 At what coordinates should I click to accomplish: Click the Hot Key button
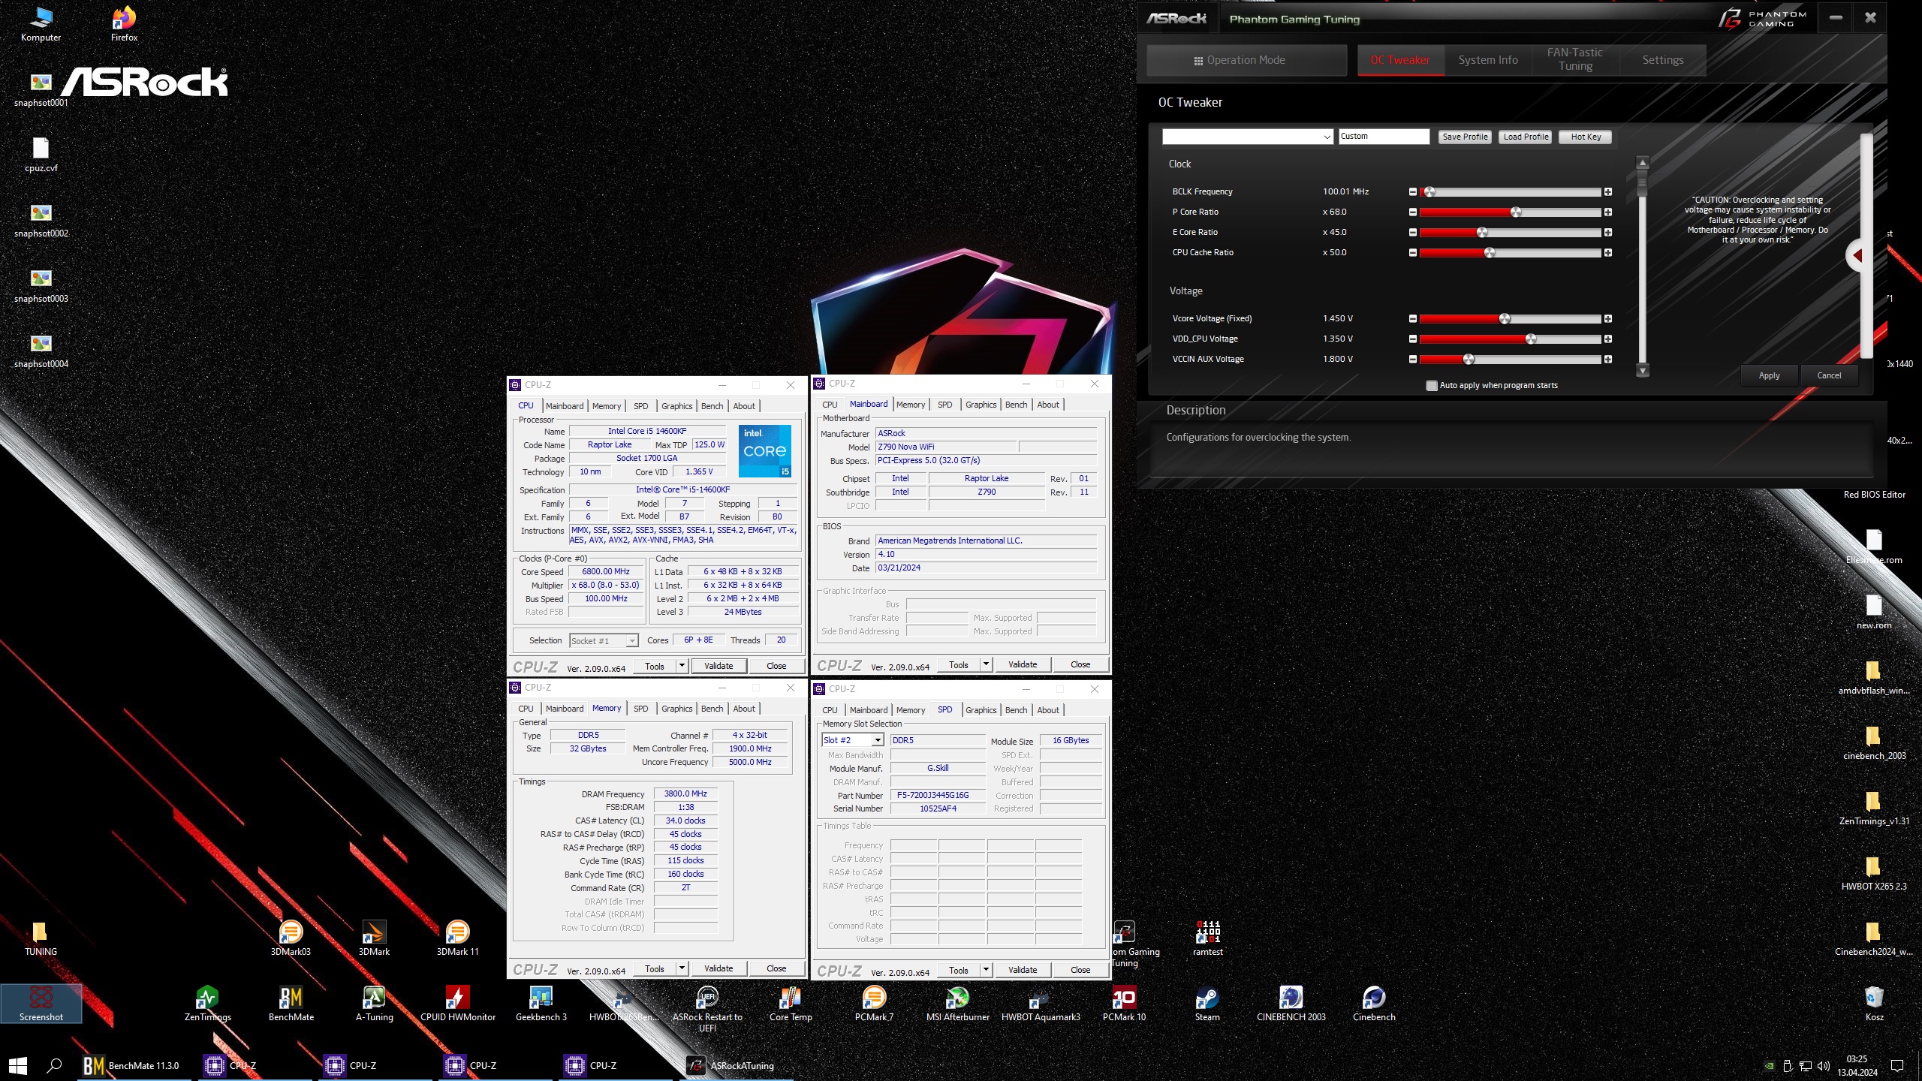pyautogui.click(x=1585, y=137)
